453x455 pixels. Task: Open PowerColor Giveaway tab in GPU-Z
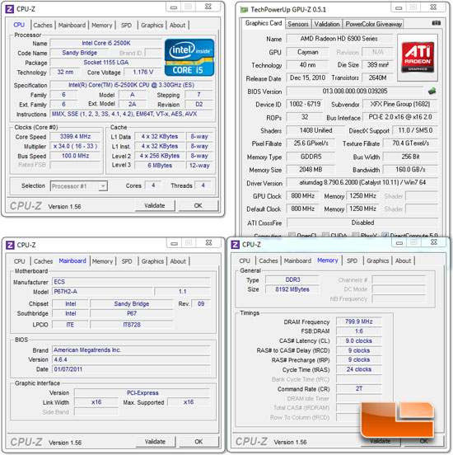pyautogui.click(x=374, y=24)
